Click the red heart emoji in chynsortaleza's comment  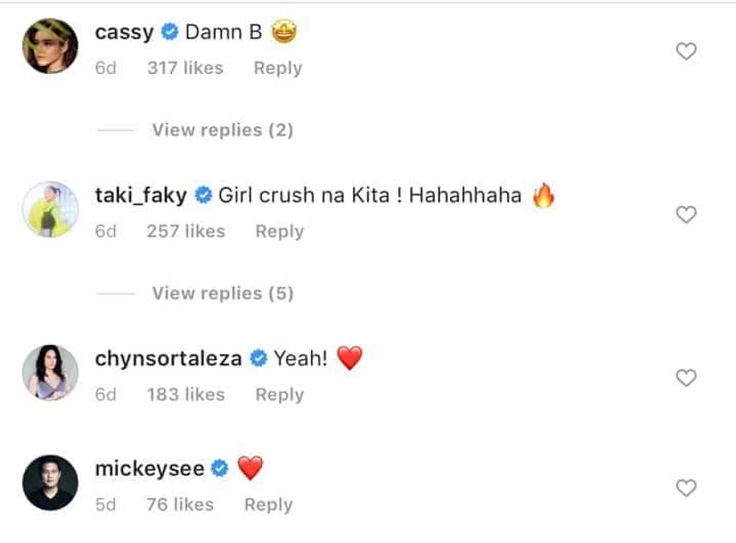(x=351, y=358)
